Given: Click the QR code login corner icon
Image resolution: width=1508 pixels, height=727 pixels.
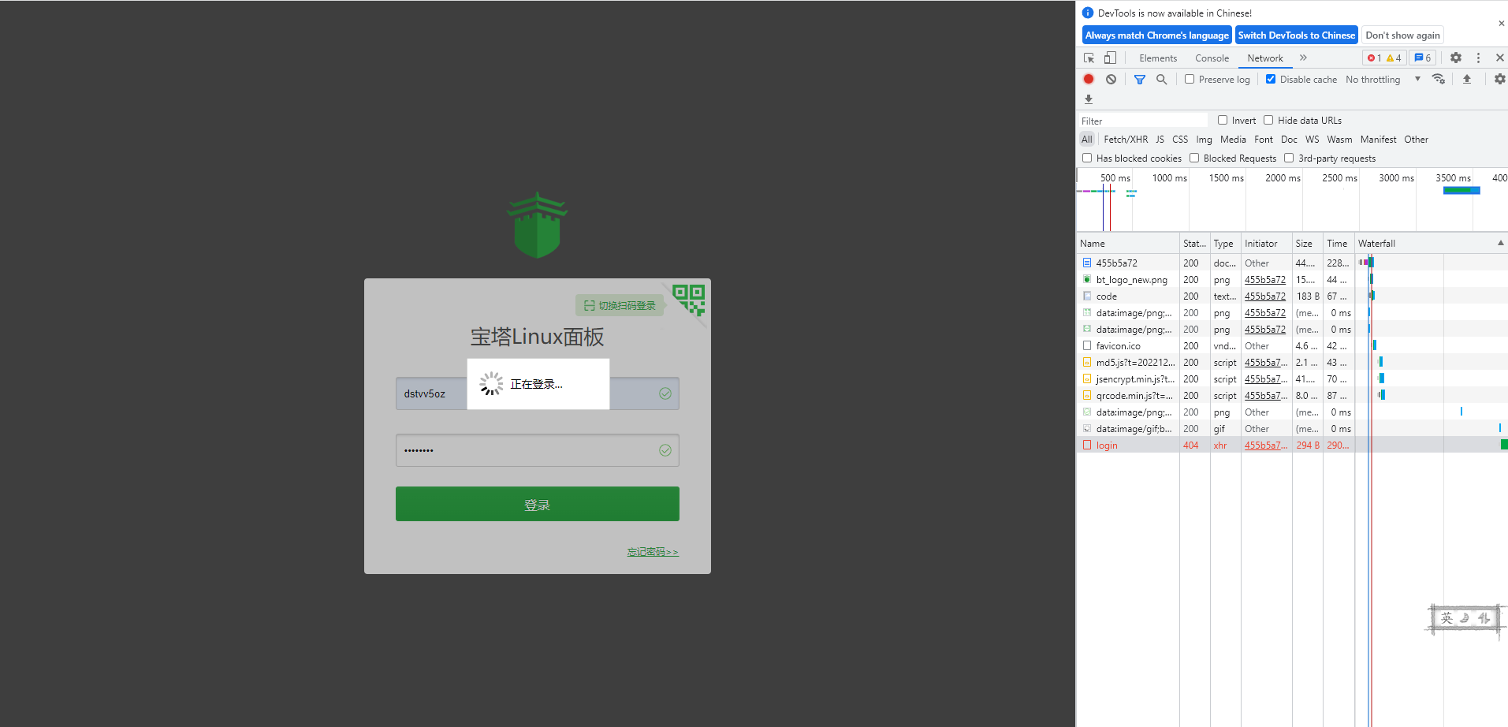Looking at the screenshot, I should point(689,300).
